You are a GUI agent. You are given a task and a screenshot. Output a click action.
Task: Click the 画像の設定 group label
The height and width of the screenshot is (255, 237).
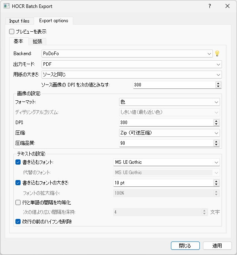point(29,94)
